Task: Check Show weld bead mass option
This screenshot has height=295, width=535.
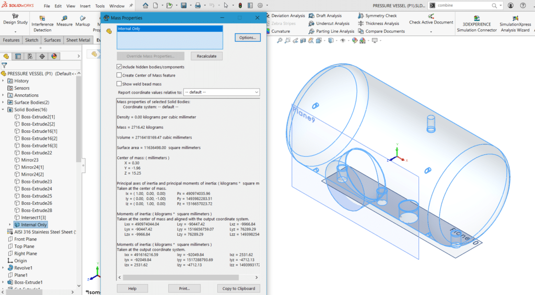Action: tap(119, 84)
